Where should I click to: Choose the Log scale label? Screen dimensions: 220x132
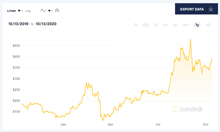coord(28,11)
